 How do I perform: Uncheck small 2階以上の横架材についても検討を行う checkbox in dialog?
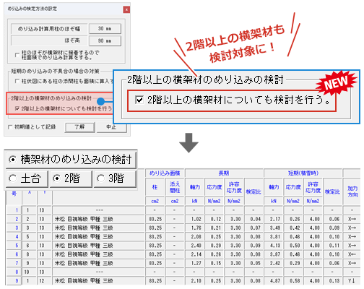pyautogui.click(x=17, y=108)
